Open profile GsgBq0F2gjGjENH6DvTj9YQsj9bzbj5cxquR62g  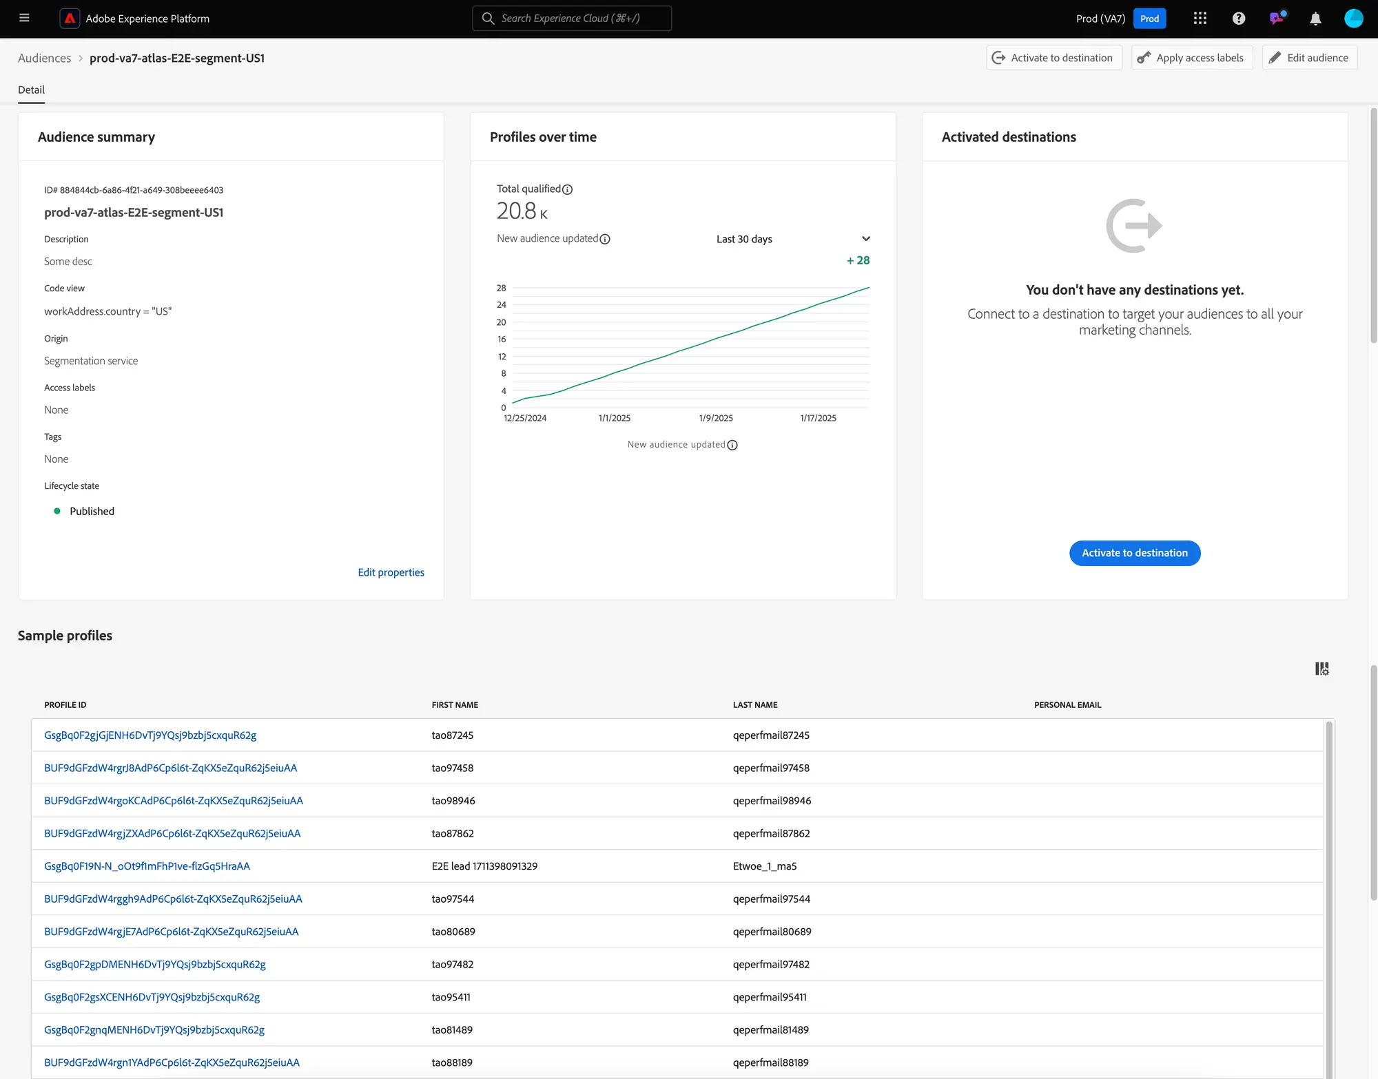coord(150,735)
